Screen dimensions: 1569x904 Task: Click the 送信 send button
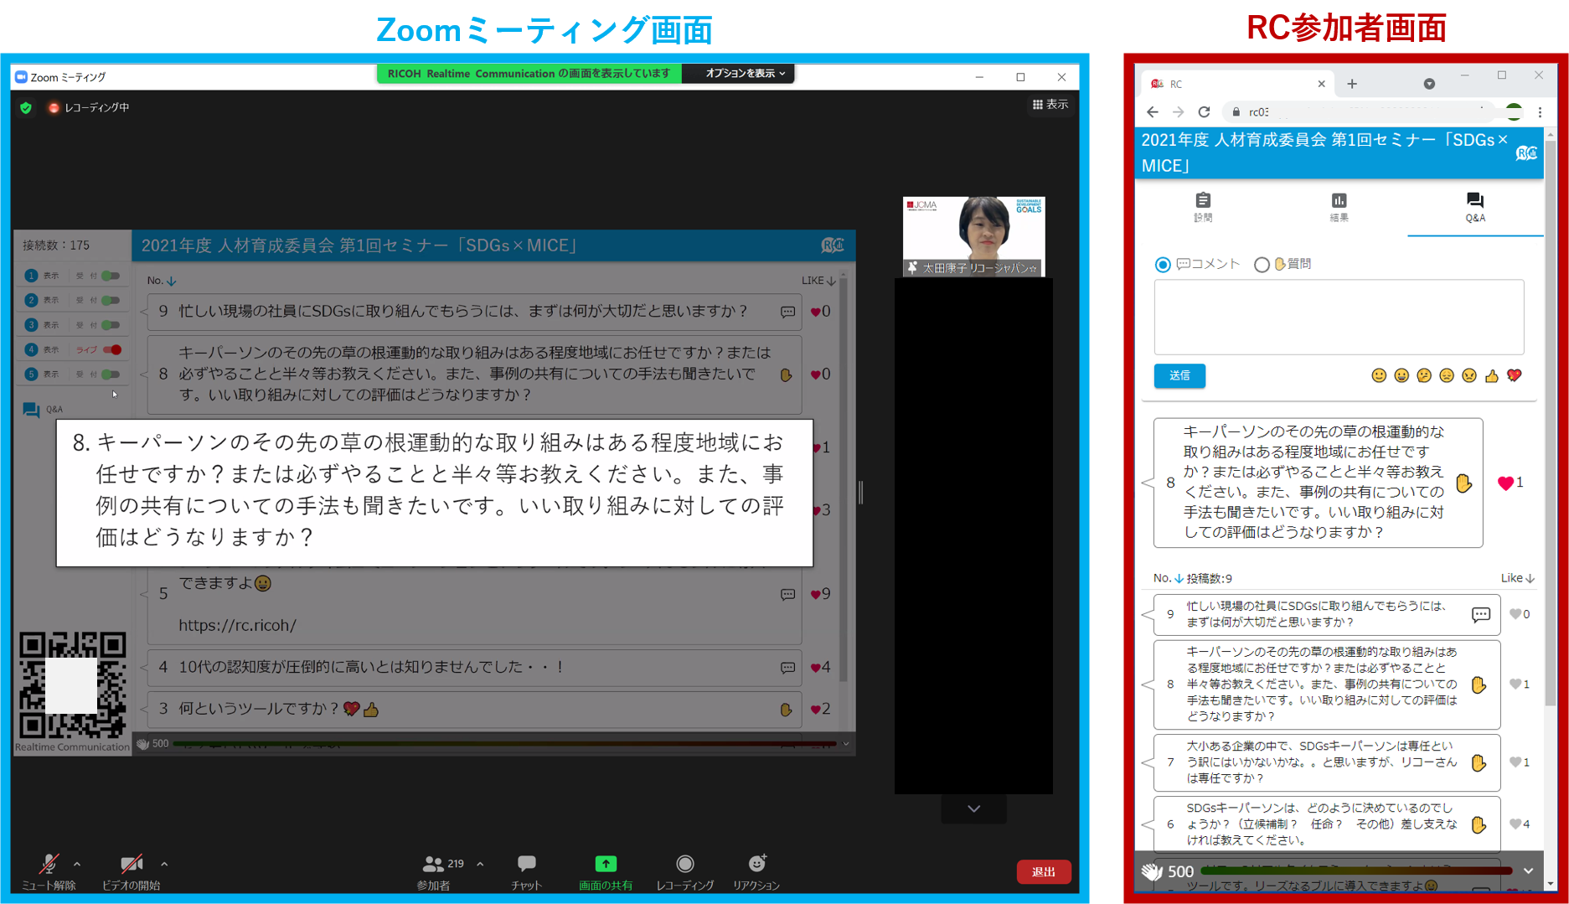(1179, 375)
